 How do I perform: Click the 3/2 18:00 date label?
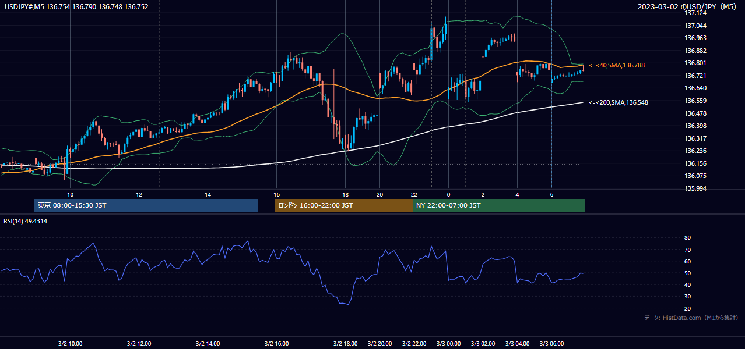[345, 343]
